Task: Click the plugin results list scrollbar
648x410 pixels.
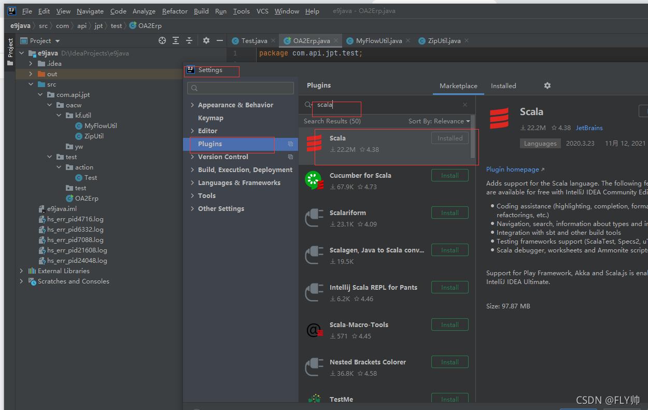Action: click(473, 137)
